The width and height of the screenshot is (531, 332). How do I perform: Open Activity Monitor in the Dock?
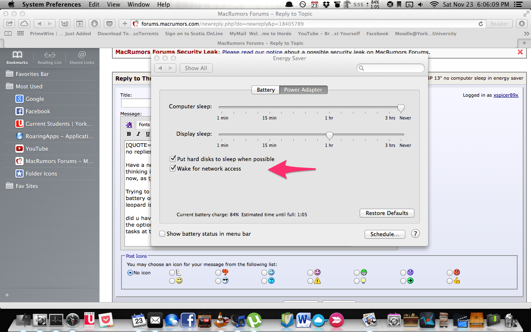tap(56, 320)
